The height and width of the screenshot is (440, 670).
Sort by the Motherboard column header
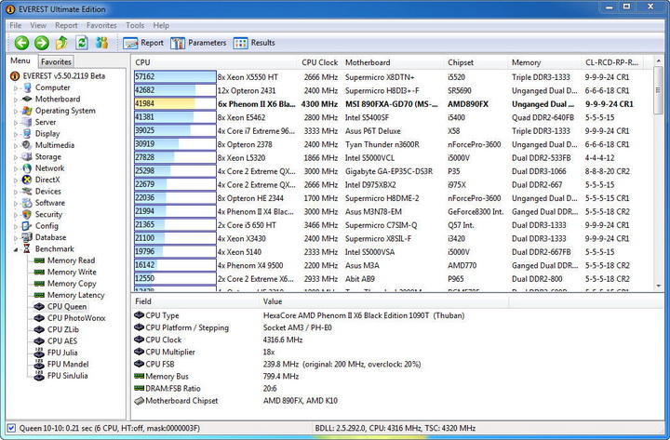pos(392,62)
